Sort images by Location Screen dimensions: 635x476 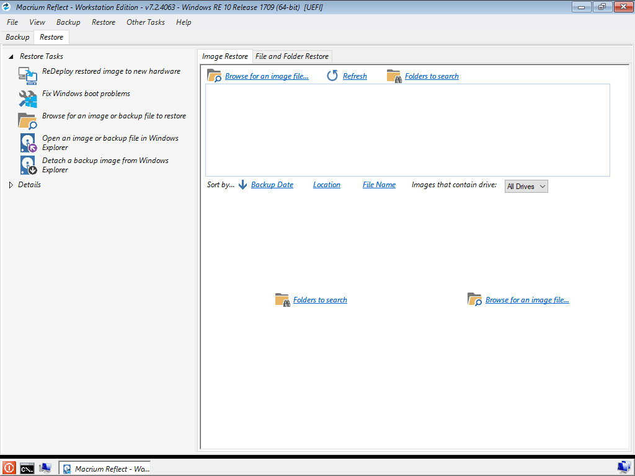[x=326, y=185]
